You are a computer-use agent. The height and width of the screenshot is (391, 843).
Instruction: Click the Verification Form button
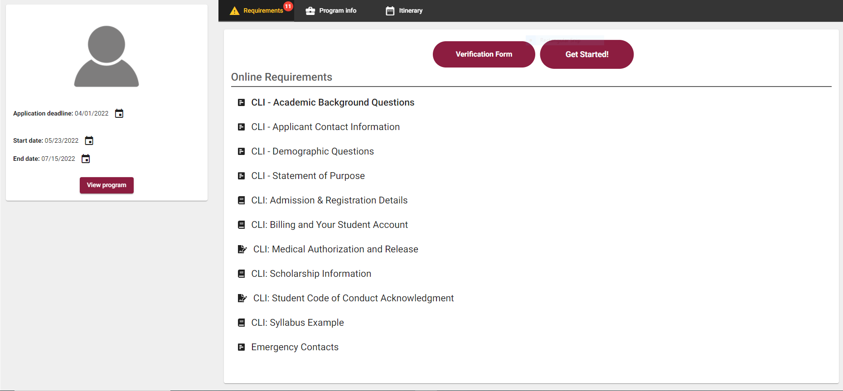[x=484, y=54]
